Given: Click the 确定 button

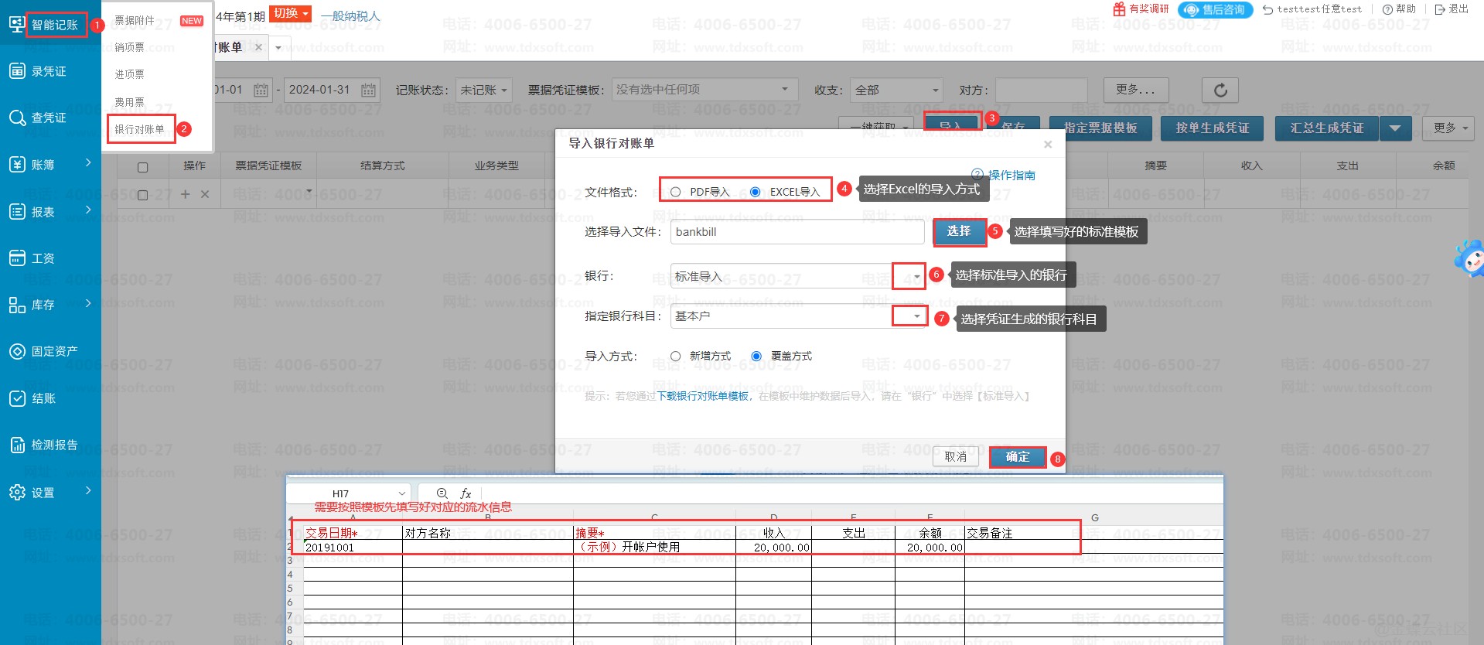Looking at the screenshot, I should tap(1017, 457).
